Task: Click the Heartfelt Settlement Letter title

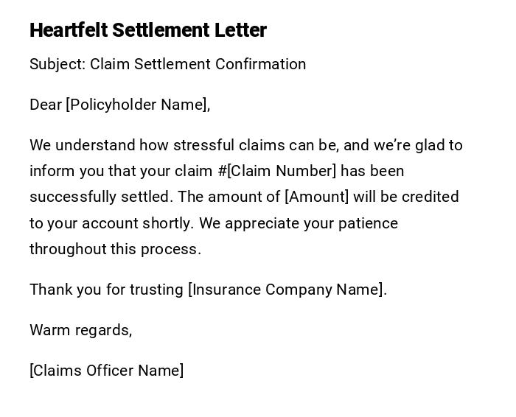Action: tap(147, 30)
